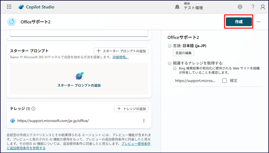Click the スターター プロンプト section heading
The width and height of the screenshot is (269, 153).
[29, 51]
